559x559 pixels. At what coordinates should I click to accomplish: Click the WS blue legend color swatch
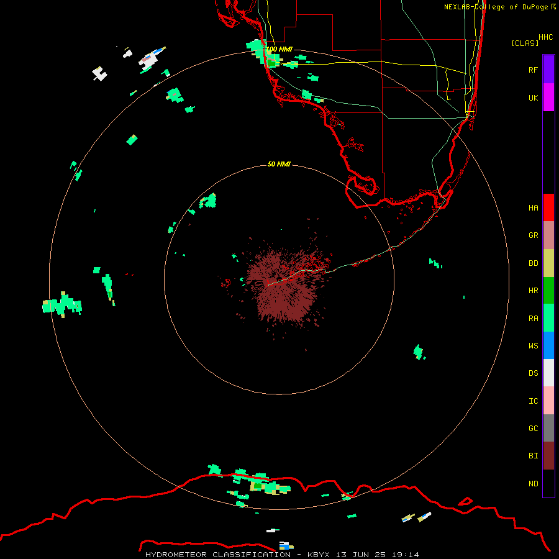point(548,345)
